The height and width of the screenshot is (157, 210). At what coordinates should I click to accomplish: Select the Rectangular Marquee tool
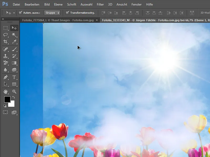[x=6, y=28]
